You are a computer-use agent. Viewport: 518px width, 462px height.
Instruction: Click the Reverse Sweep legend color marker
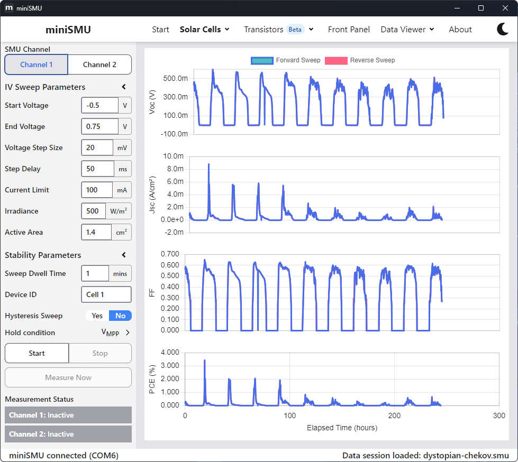pyautogui.click(x=337, y=60)
